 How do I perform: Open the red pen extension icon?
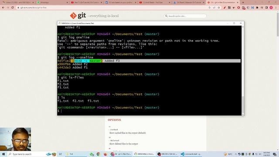point(225,8)
